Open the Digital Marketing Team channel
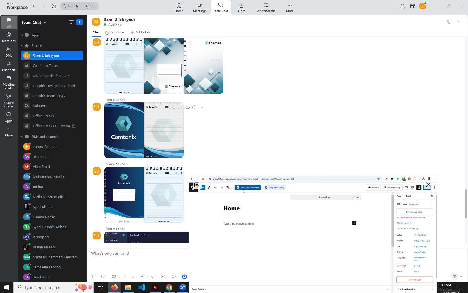The height and width of the screenshot is (293, 468). [x=52, y=76]
